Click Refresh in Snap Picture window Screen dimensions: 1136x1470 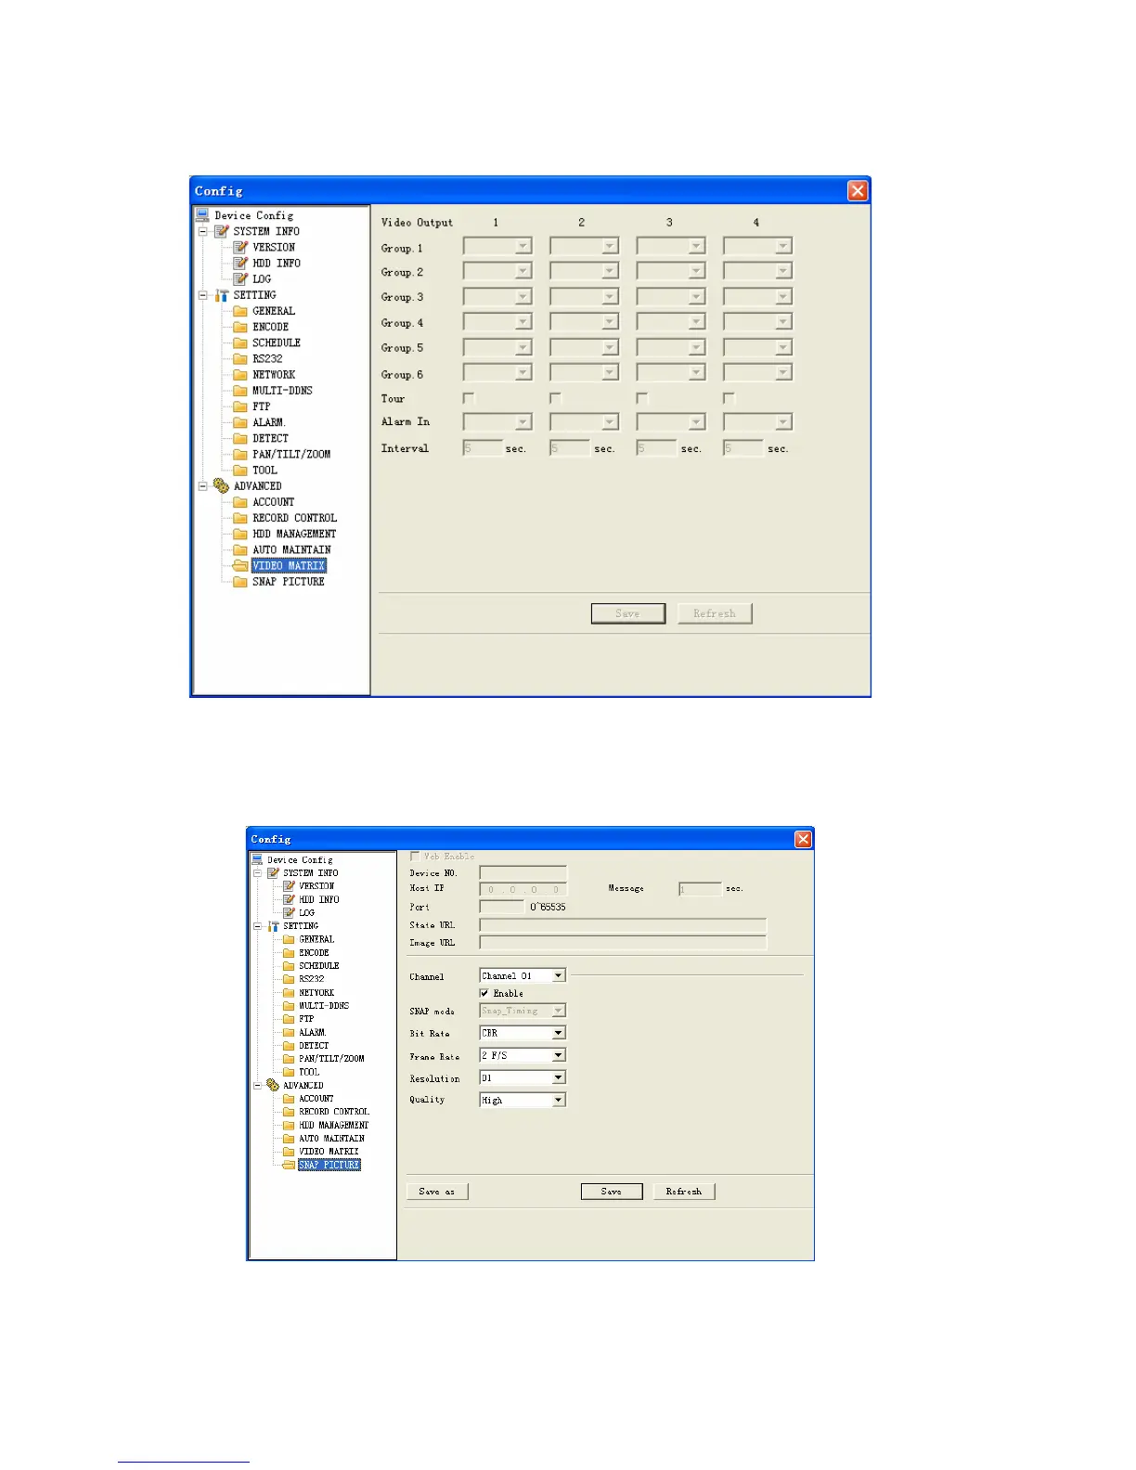pyautogui.click(x=684, y=1192)
